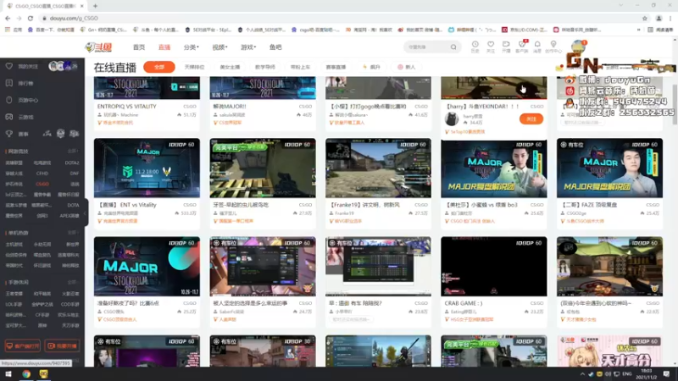Click the open-client button at the sidebar bottom
The width and height of the screenshot is (678, 381).
pos(23,346)
